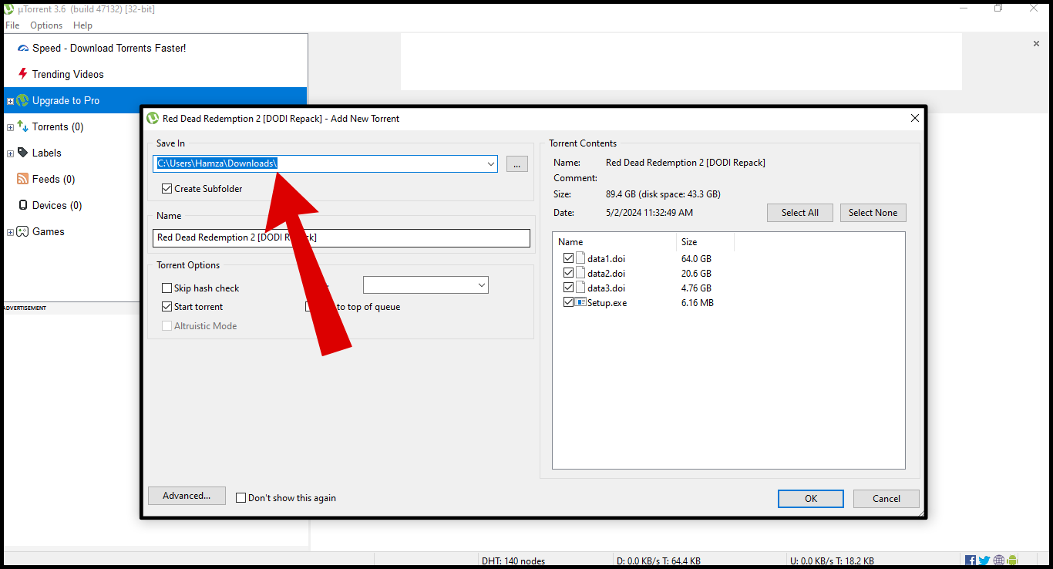
Task: Click the '64.0 GB' size of data1.doi
Action: pyautogui.click(x=696, y=258)
